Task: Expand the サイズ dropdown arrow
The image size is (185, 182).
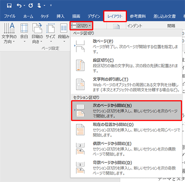Action: coord(51,41)
